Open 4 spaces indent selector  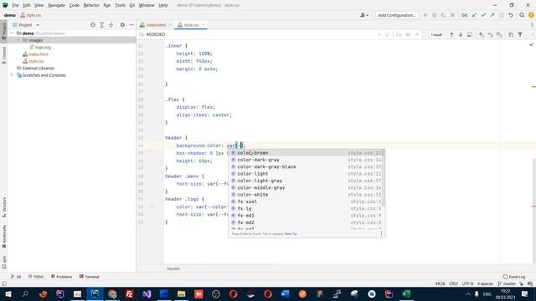point(485,283)
